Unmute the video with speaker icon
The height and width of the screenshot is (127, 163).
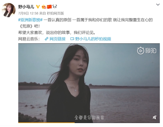tap(155, 118)
